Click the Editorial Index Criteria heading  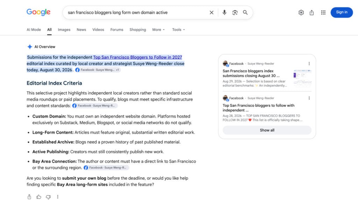[54, 83]
